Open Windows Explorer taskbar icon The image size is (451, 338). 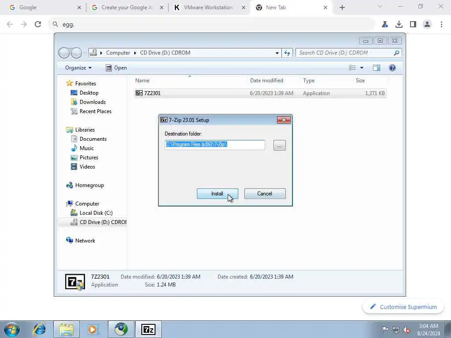click(67, 329)
